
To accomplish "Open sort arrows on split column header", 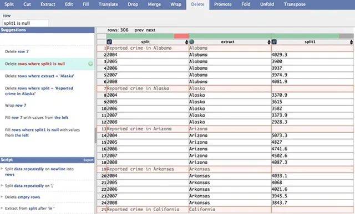I will 186,42.
